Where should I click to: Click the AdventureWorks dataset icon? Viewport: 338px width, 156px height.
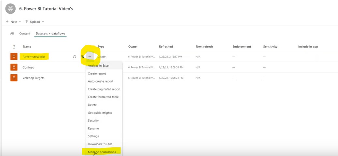click(x=14, y=57)
